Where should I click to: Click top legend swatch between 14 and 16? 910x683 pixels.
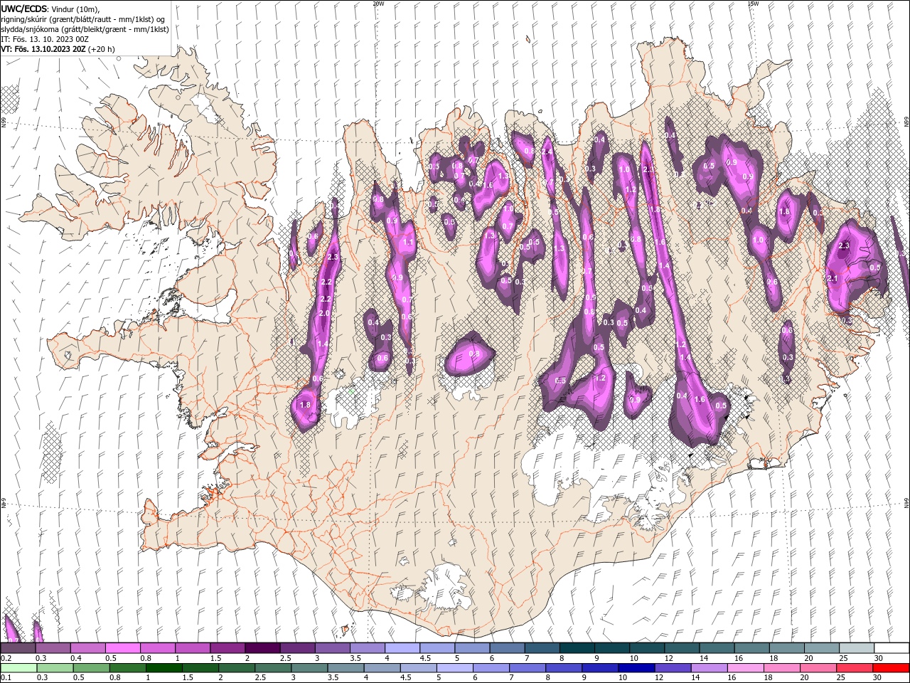pyautogui.click(x=717, y=648)
